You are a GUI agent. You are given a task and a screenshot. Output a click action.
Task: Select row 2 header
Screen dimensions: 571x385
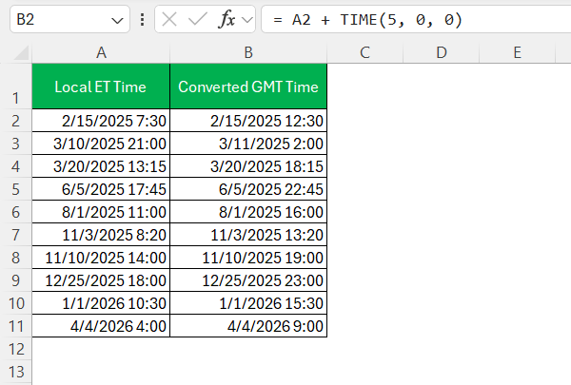click(x=15, y=121)
